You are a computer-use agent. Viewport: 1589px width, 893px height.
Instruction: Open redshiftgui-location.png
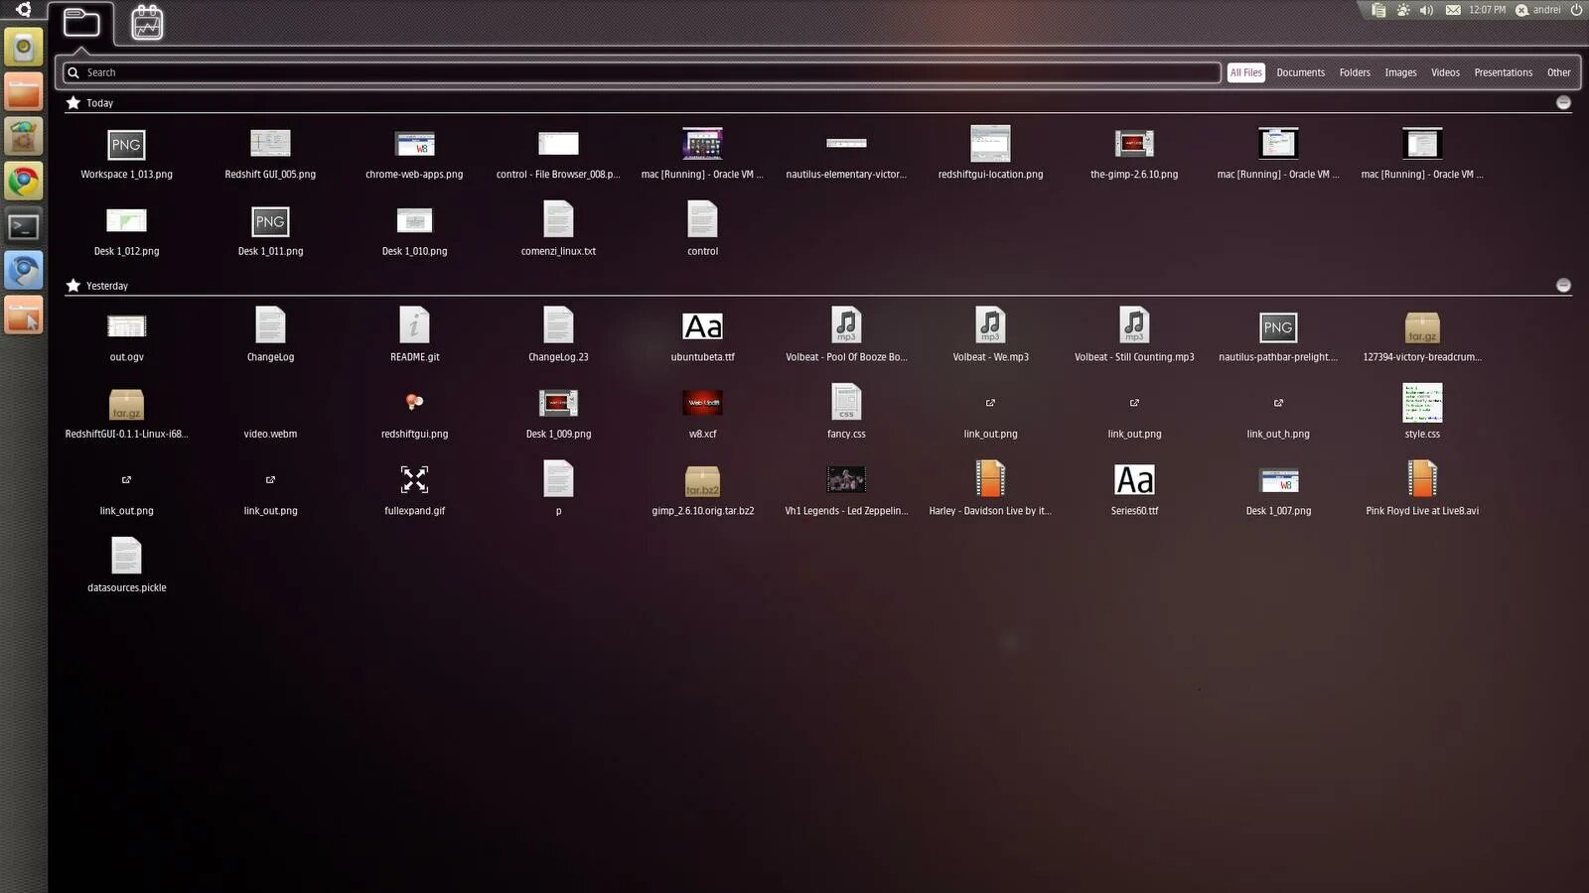click(x=990, y=154)
